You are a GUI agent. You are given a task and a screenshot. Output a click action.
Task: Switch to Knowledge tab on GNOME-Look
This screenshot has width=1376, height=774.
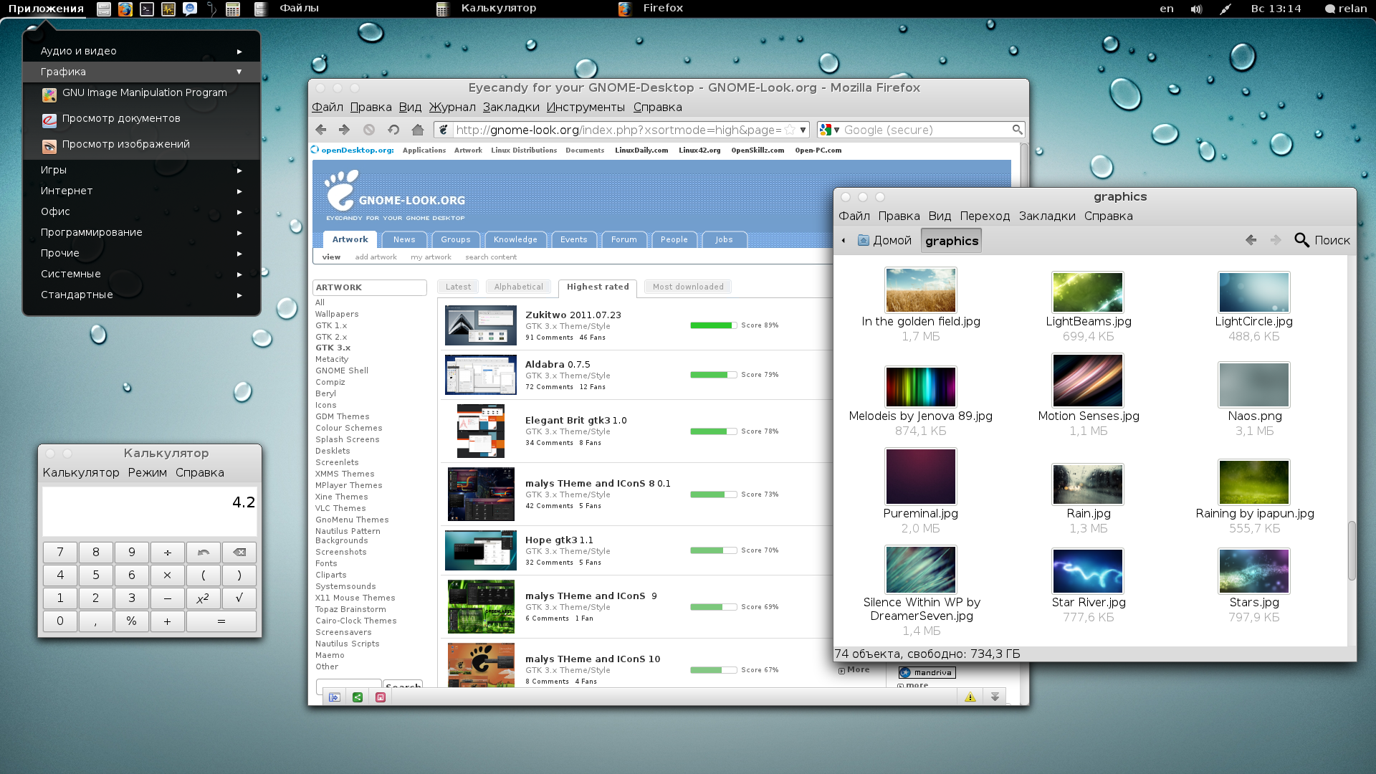click(515, 239)
